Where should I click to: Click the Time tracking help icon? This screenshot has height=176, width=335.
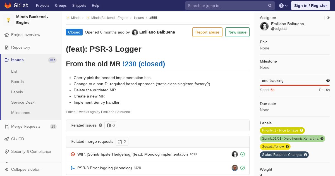pyautogui.click(x=328, y=80)
